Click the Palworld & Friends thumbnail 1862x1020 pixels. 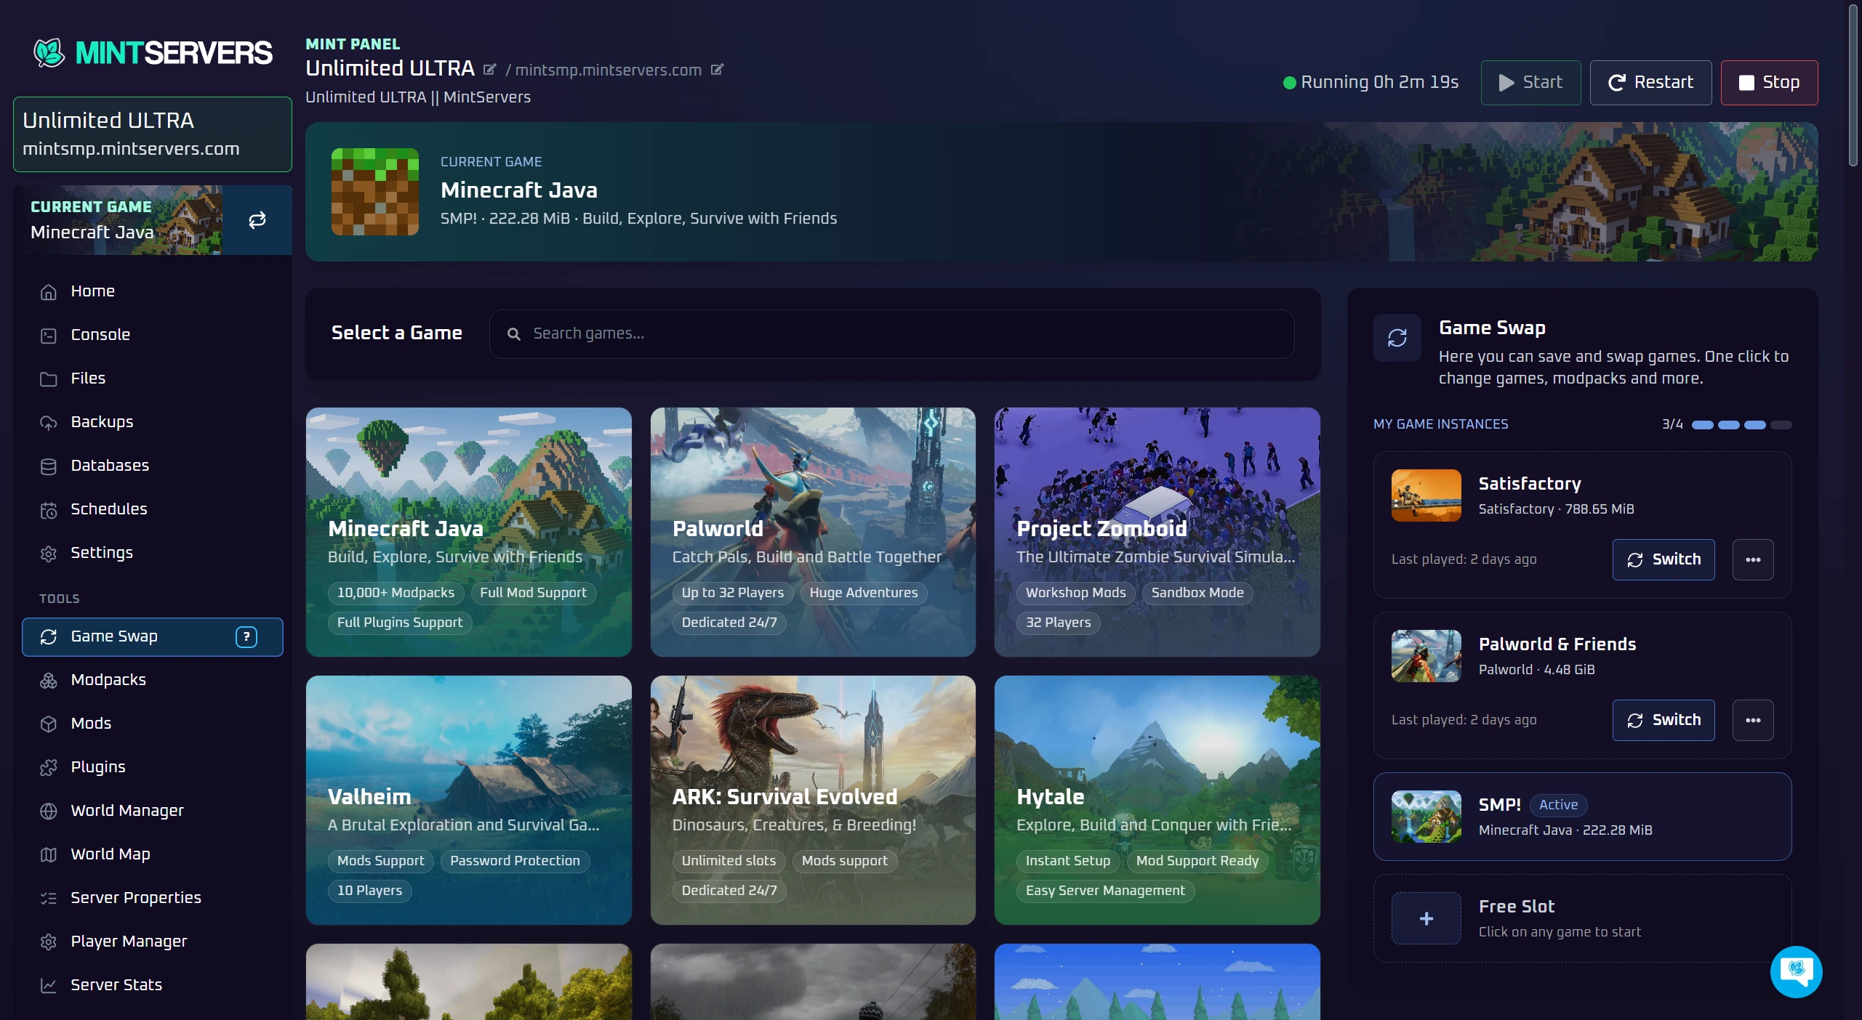tap(1426, 656)
